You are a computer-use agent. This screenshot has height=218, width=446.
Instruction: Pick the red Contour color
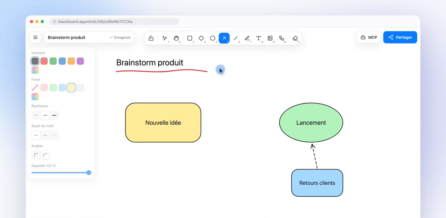[44, 61]
